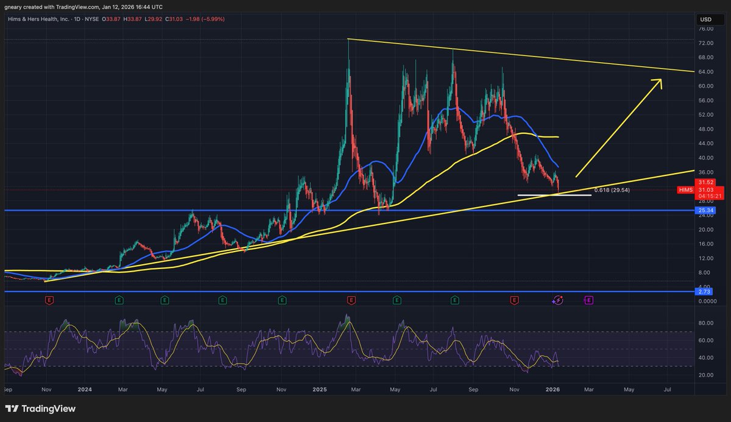The height and width of the screenshot is (422, 731).
Task: Click the −1.98 (−5.99%) change value
Action: click(x=206, y=19)
